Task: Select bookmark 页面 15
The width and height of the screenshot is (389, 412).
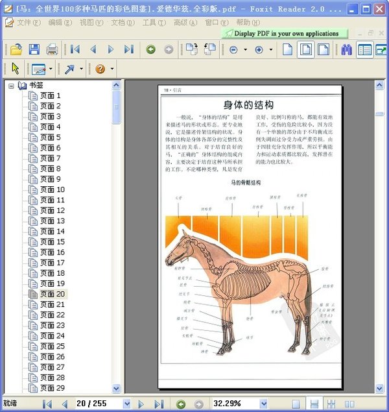Action: (53, 242)
